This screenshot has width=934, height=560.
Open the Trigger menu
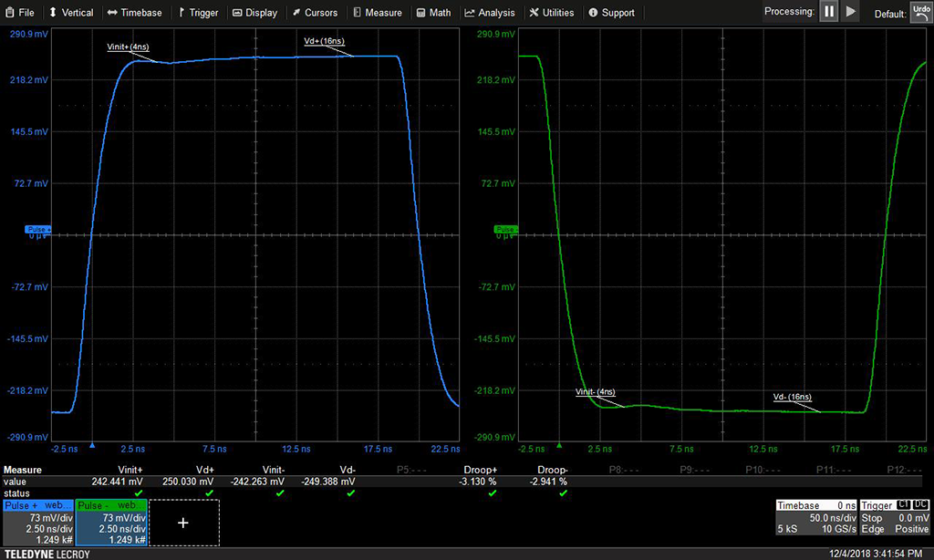(198, 13)
